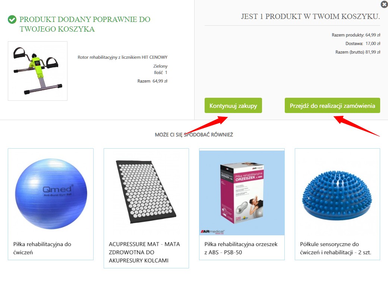The image size is (388, 284).
Task: Click the green success checkmark icon
Action: point(12,19)
